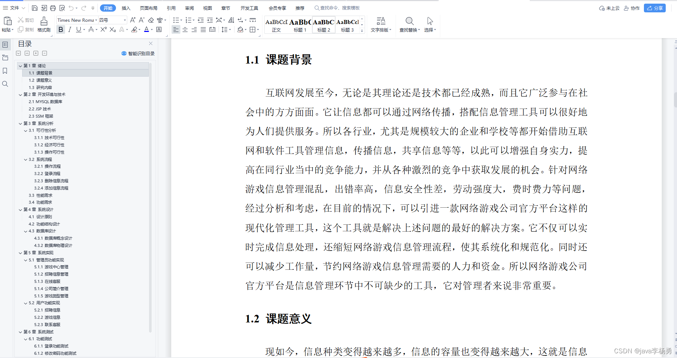Switch to the 插入 ribbon tab

126,8
